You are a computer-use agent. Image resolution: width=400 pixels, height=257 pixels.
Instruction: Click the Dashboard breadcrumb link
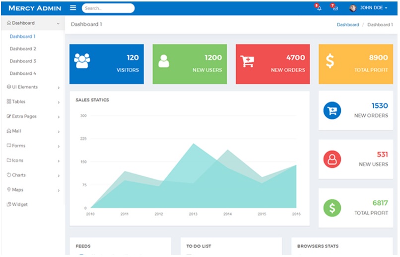click(x=347, y=25)
